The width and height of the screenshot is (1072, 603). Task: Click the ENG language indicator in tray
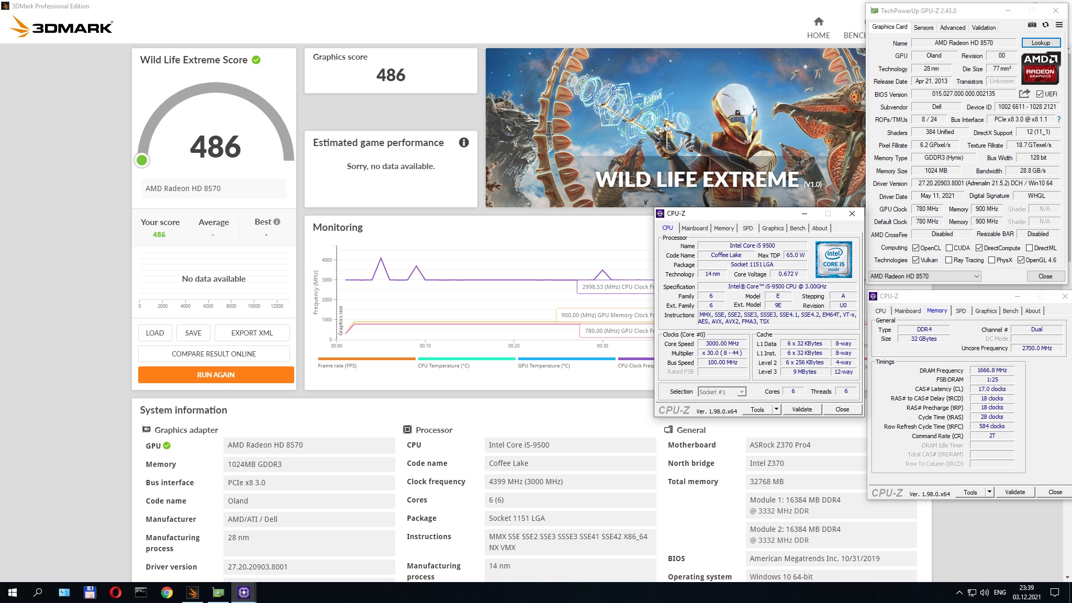tap(1000, 593)
